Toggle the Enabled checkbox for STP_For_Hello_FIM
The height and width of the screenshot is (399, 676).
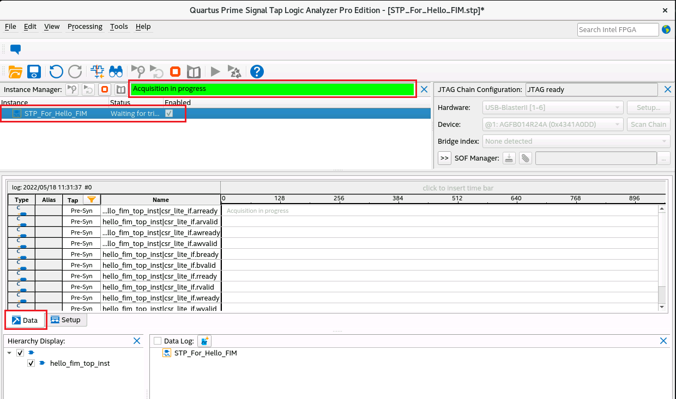(169, 113)
